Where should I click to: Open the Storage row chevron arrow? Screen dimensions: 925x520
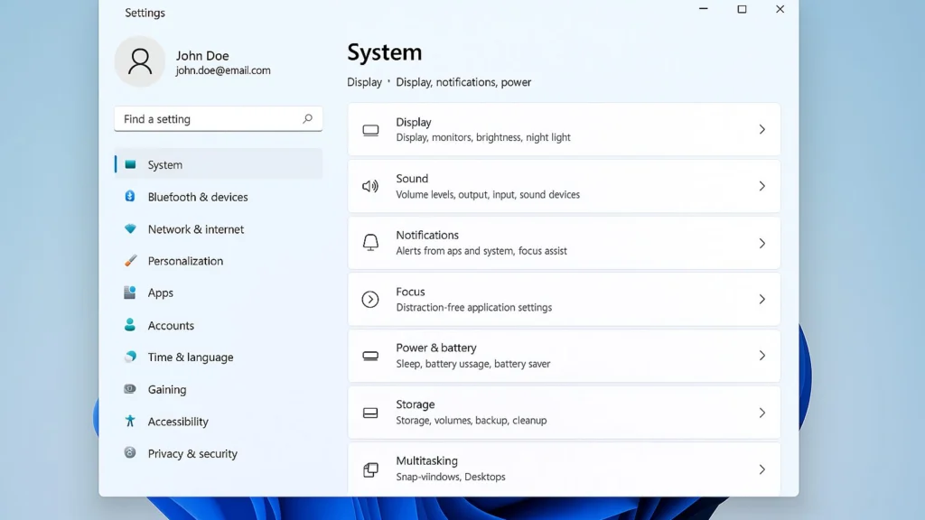click(x=761, y=413)
